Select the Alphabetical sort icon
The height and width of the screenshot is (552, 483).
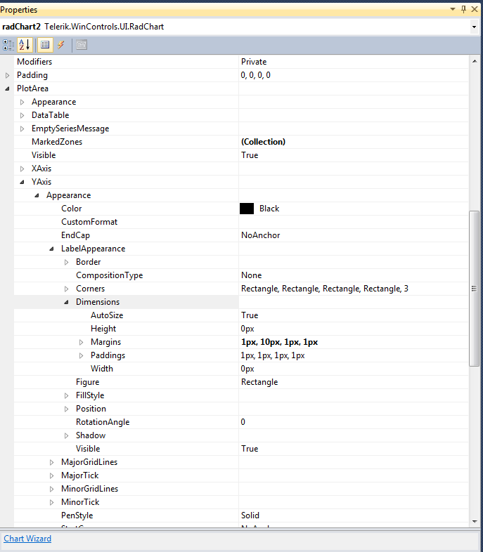(x=25, y=45)
